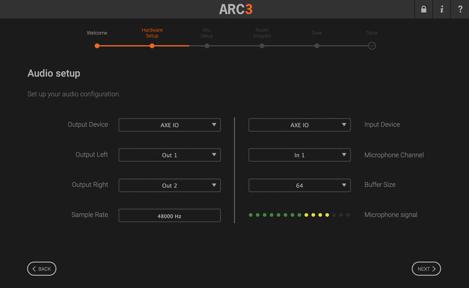Jump to the Mic Setup step

[x=207, y=45]
